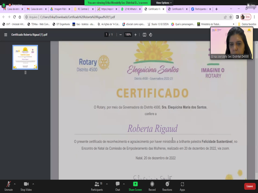
Task: Stop the video camera
Action: tap(26, 186)
